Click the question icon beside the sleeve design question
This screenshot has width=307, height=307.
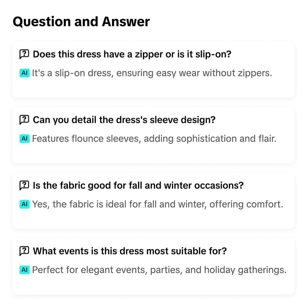24,120
